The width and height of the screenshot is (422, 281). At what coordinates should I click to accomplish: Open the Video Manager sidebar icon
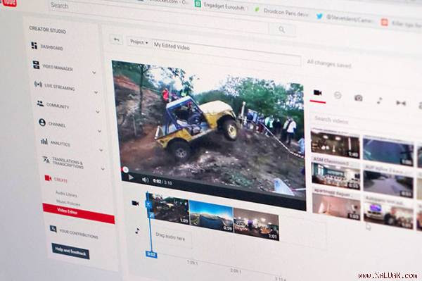pos(36,65)
